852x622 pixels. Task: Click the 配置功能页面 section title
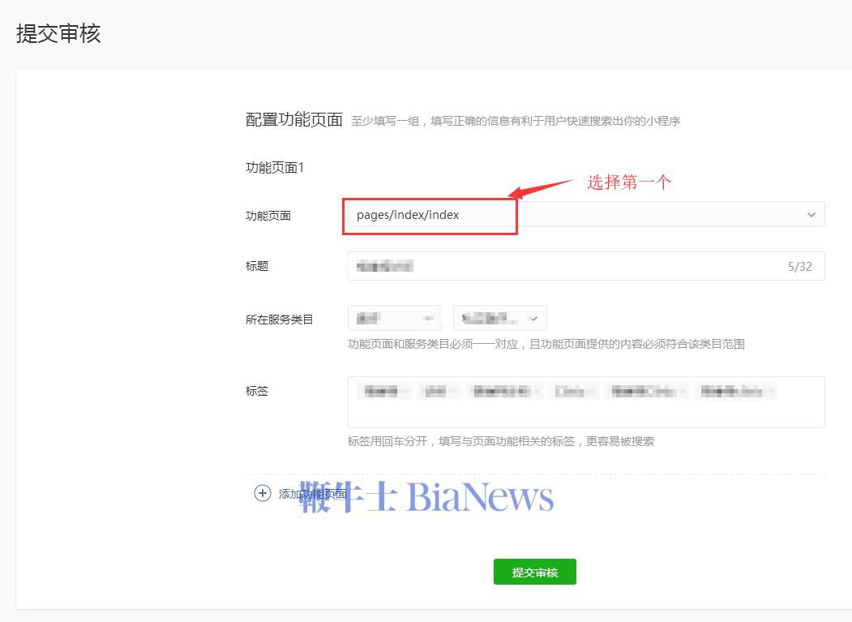coord(294,120)
